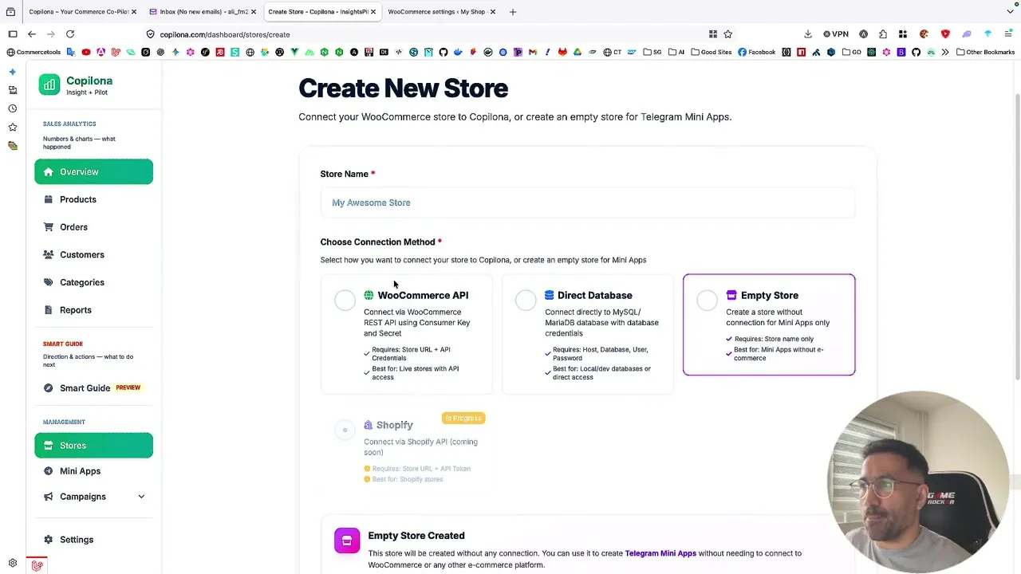The image size is (1021, 574).
Task: Click the browser sidebar panel toggle icon
Action: click(13, 34)
